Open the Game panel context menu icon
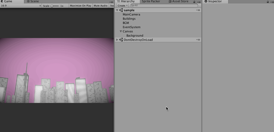Viewport: 274px width, 132px height. pyautogui.click(x=111, y=2)
